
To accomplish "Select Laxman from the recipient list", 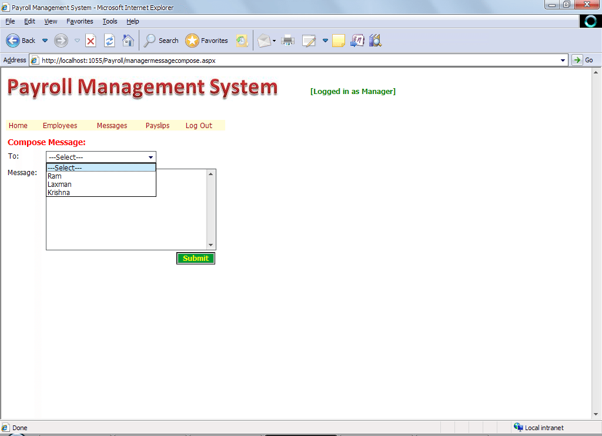I will (59, 185).
